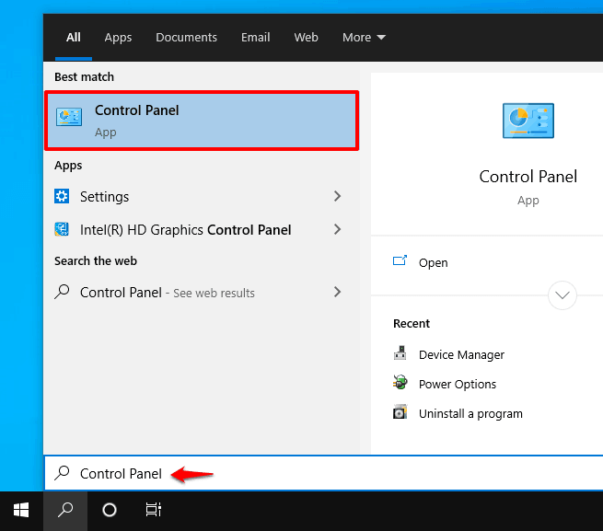Click the Windows Start button
The width and height of the screenshot is (603, 531).
pos(21,510)
